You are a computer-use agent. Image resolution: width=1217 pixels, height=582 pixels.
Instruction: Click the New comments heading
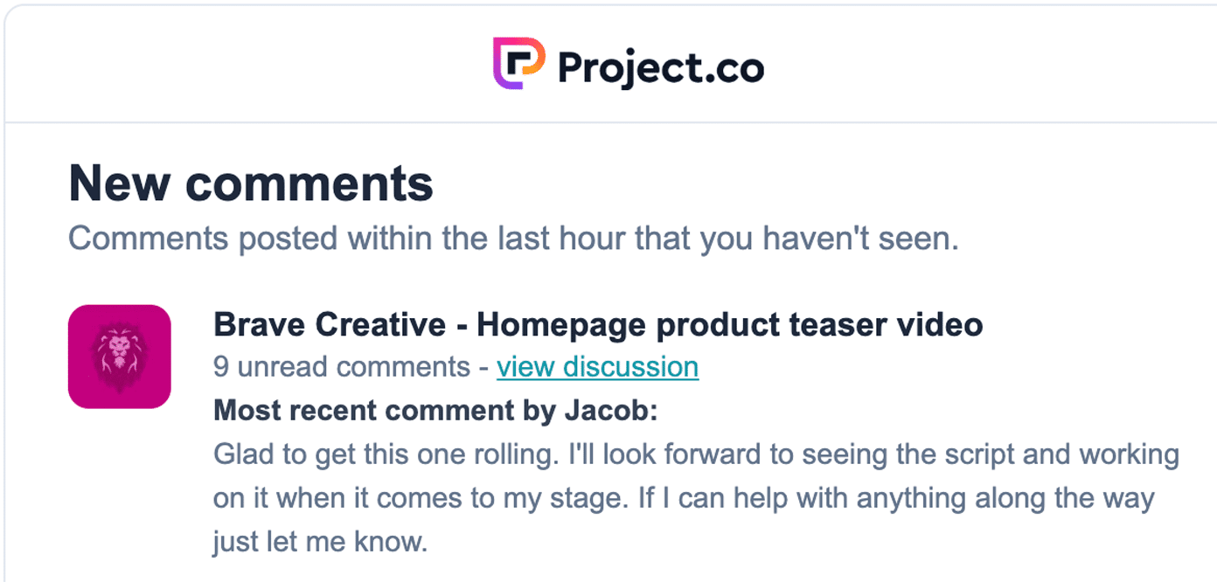pos(251,184)
